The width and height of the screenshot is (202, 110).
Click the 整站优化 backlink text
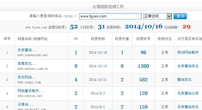[184, 80]
